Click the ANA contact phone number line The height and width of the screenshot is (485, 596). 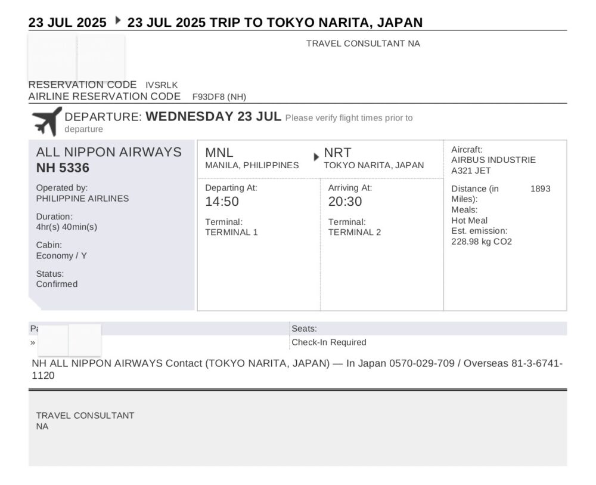click(297, 369)
